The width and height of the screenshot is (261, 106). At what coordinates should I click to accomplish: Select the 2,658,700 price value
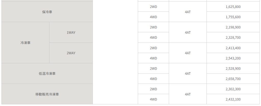pyautogui.click(x=233, y=79)
